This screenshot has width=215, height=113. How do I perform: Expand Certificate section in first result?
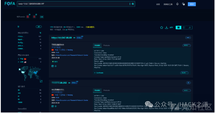99,73
